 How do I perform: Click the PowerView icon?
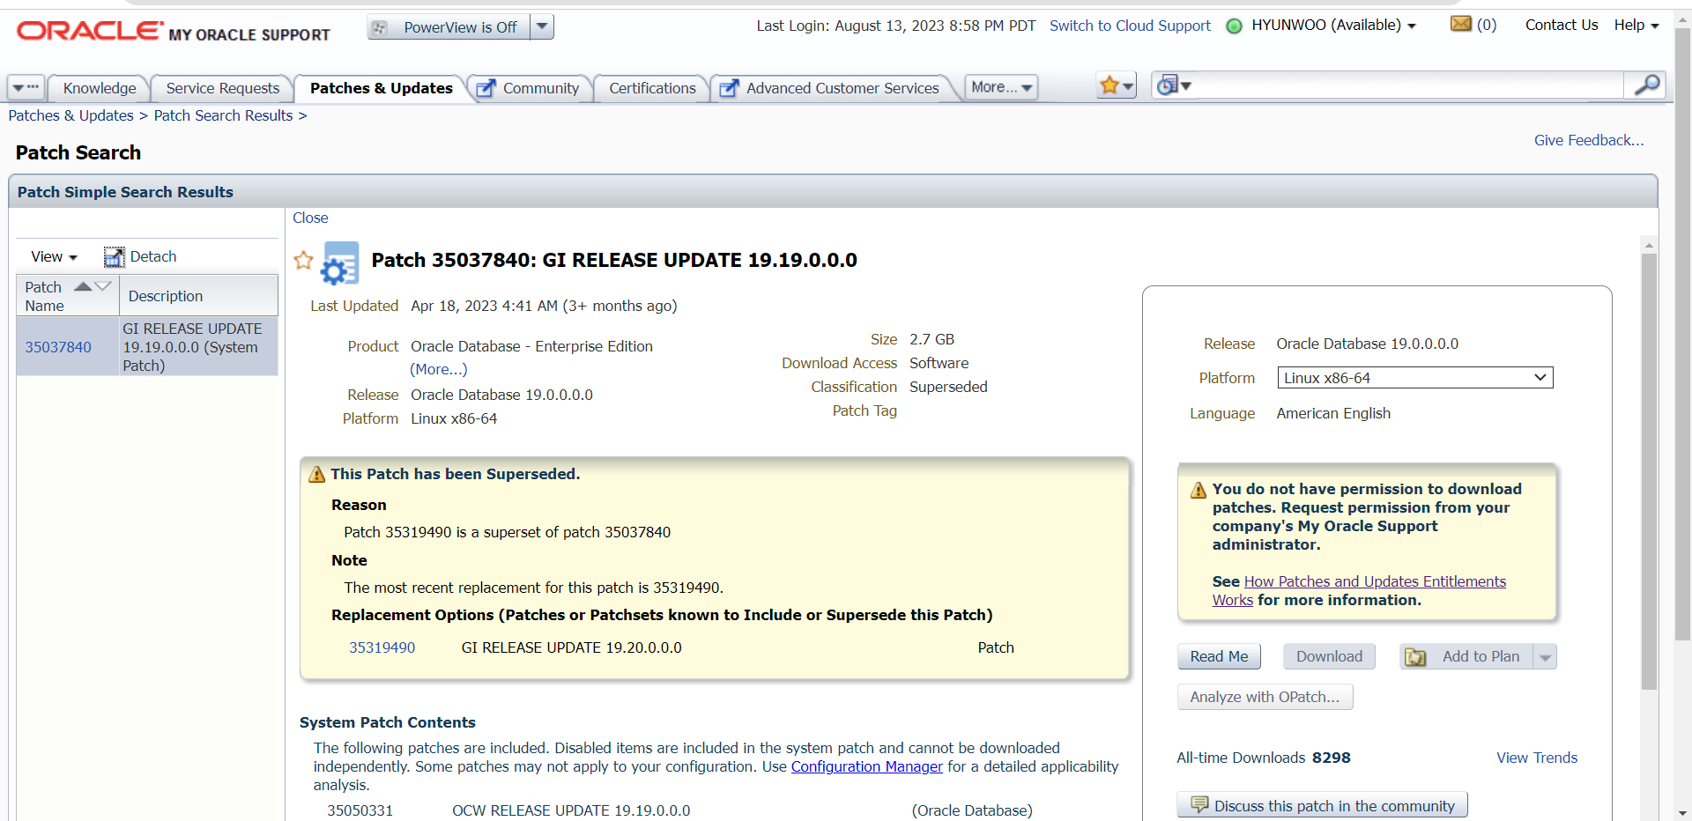(x=380, y=27)
